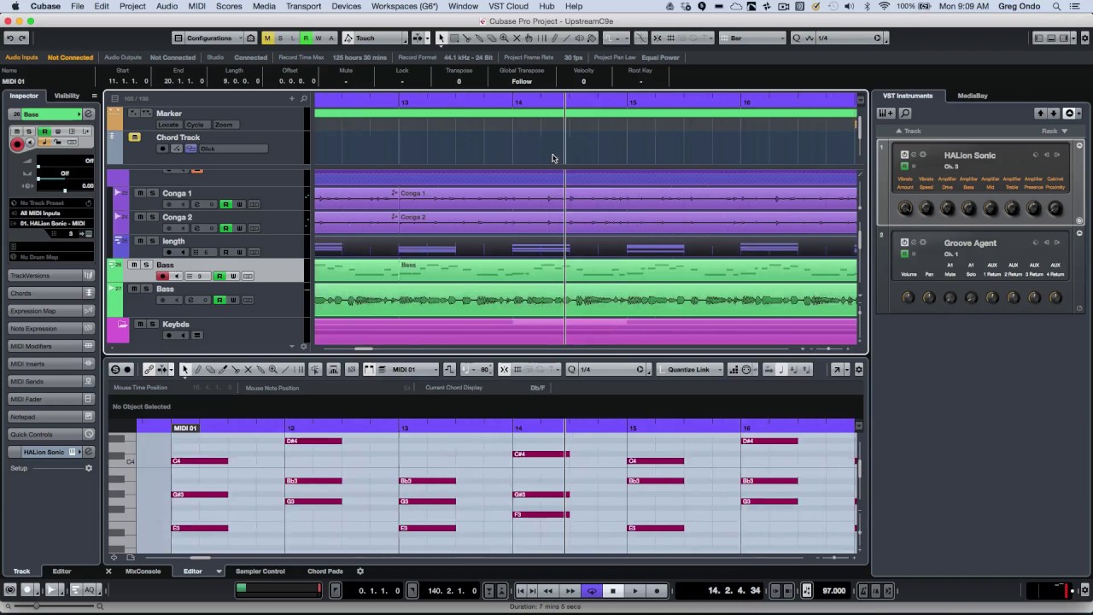Click Record on the transport bar

click(x=657, y=590)
